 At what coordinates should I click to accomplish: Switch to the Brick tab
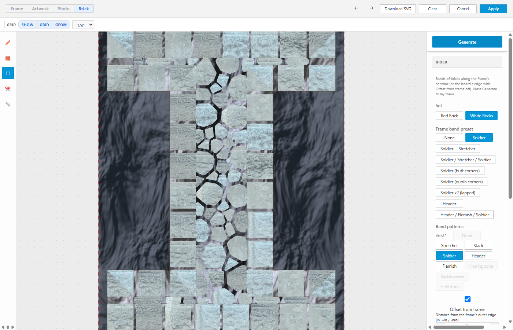pos(84,8)
